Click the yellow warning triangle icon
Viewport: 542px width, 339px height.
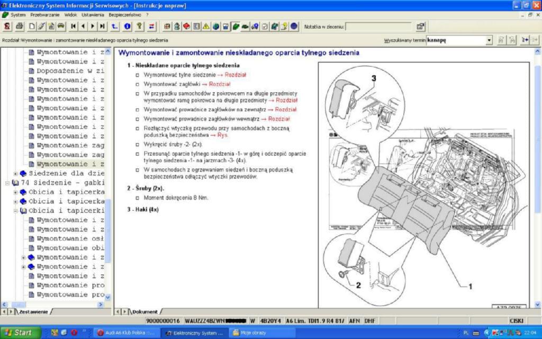pos(206,26)
